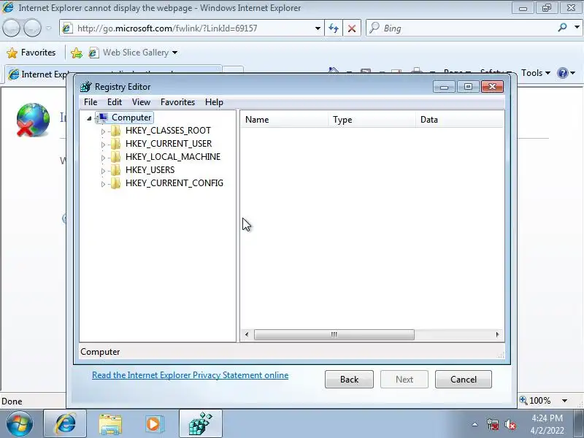584x438 pixels.
Task: Close the Registry Editor window
Action: click(x=492, y=87)
